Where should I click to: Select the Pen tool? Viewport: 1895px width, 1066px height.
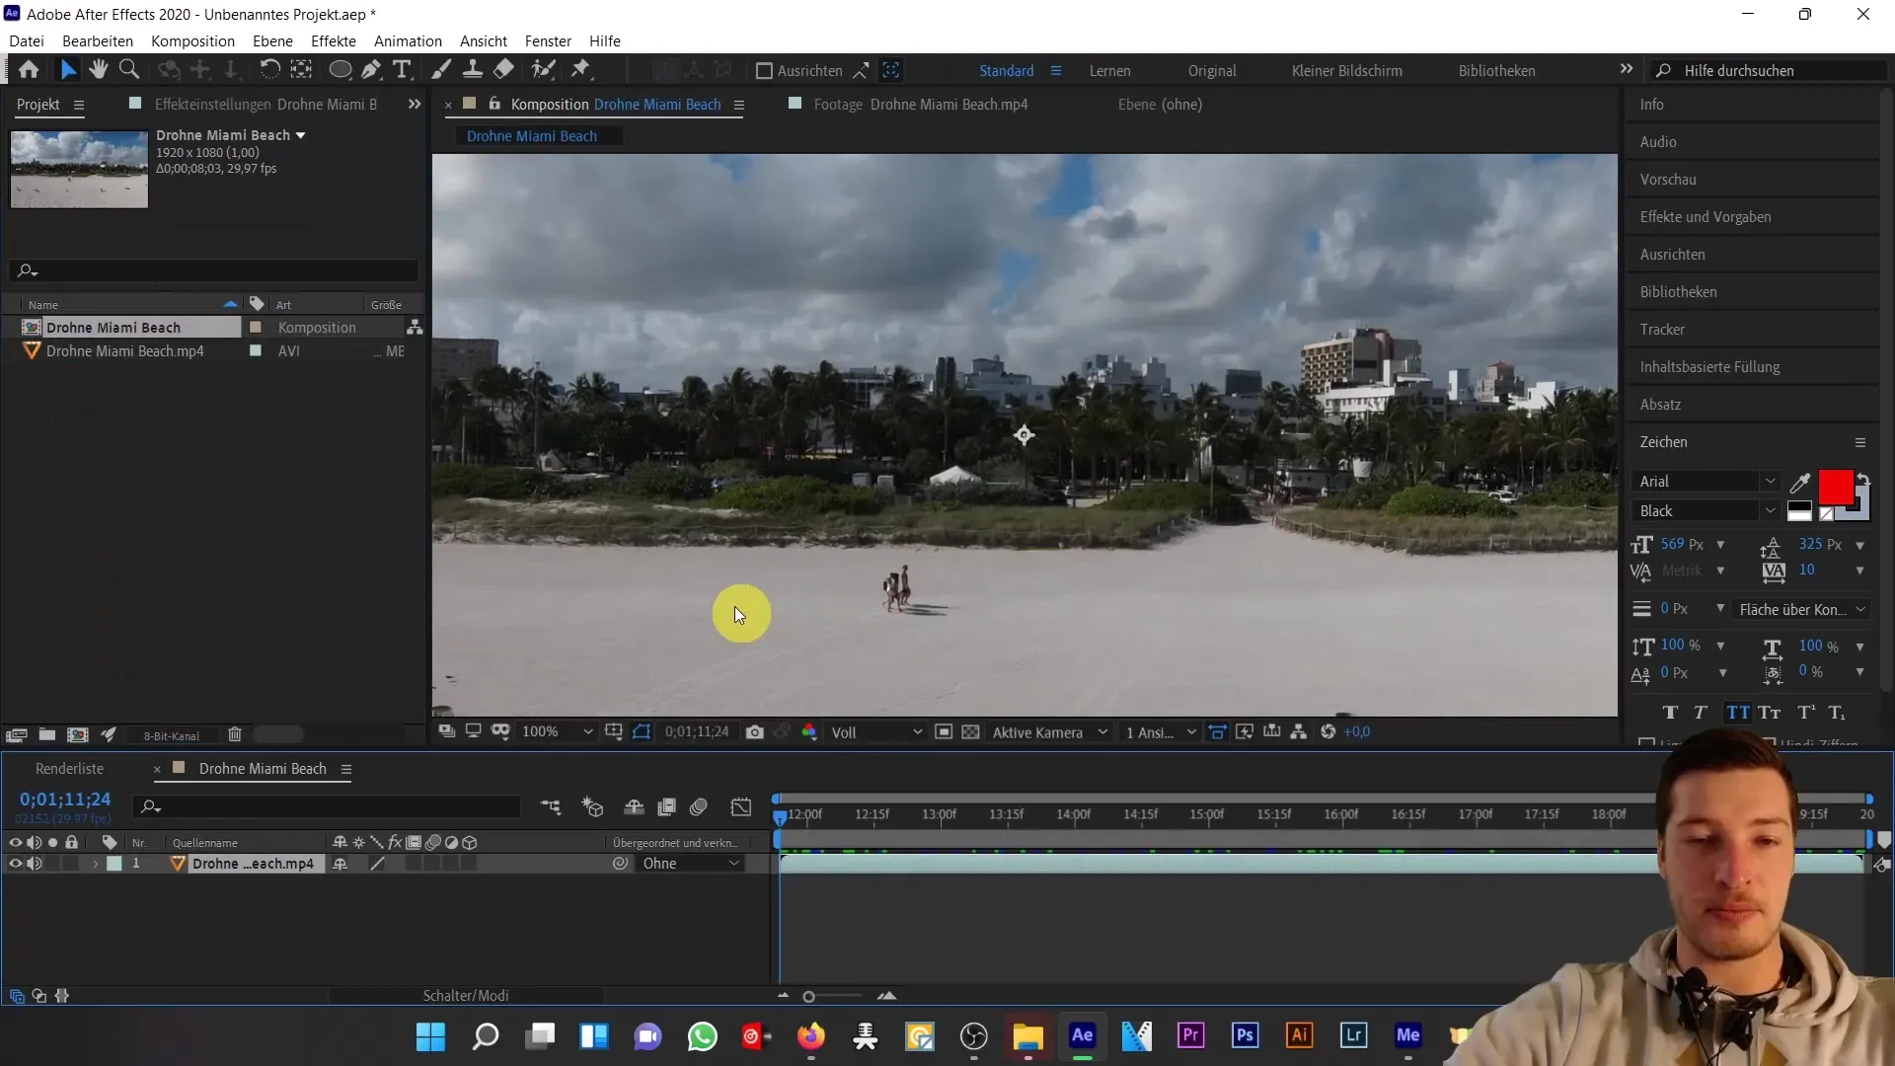point(371,70)
